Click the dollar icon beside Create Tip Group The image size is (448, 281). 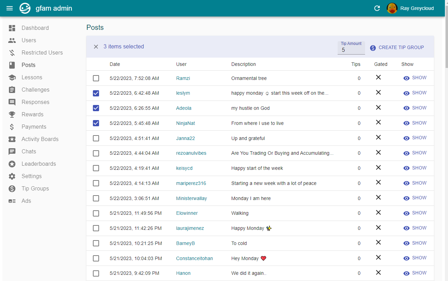pyautogui.click(x=373, y=48)
